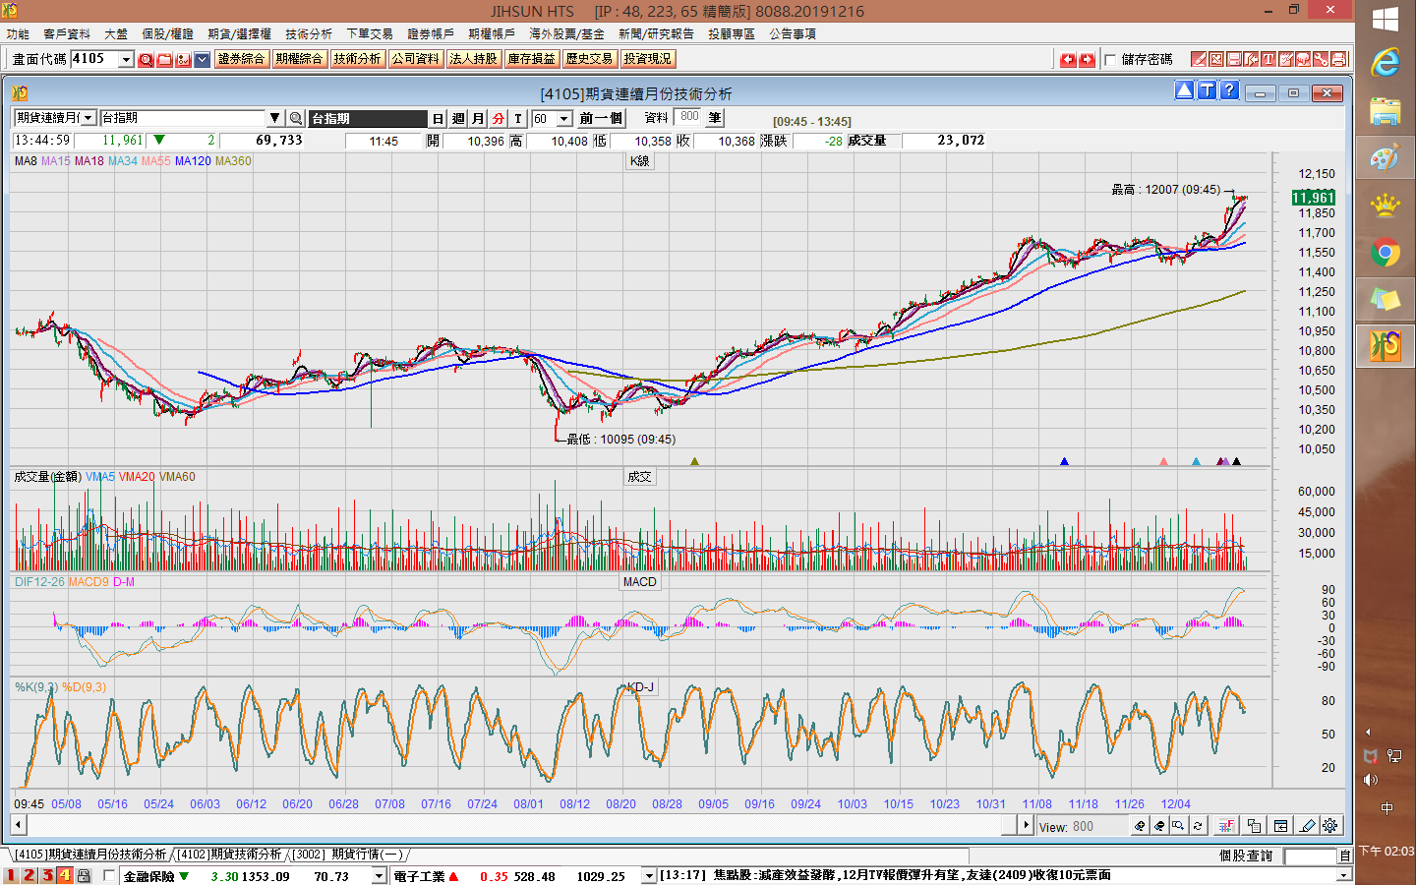
Task: Click the 期權綜合 button
Action: click(299, 59)
